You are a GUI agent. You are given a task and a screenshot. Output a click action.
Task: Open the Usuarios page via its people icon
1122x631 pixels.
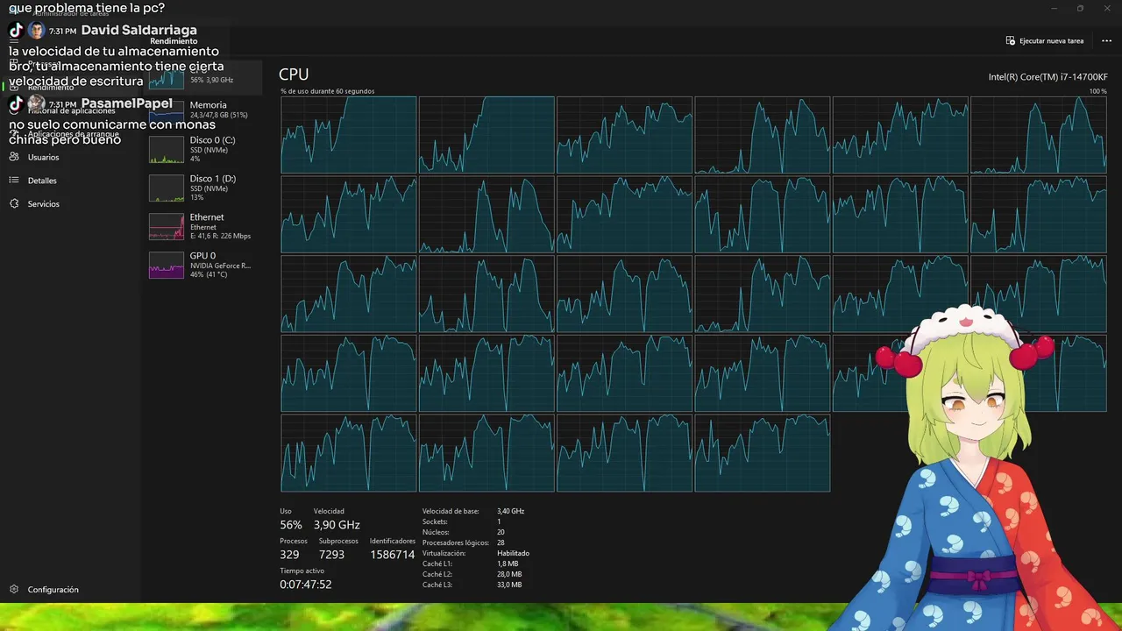[14, 157]
